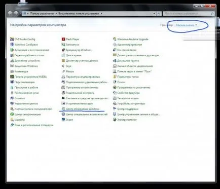Click the Центр обновления Windows icon
This screenshot has height=189, width=220.
point(63,109)
